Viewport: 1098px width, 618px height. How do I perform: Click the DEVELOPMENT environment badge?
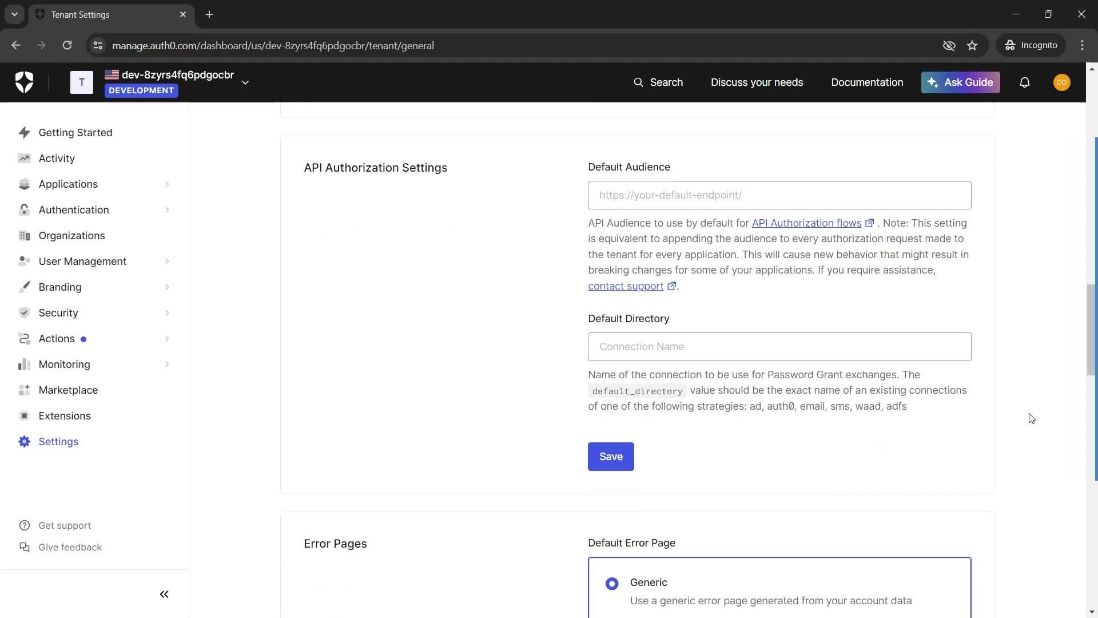pyautogui.click(x=141, y=90)
